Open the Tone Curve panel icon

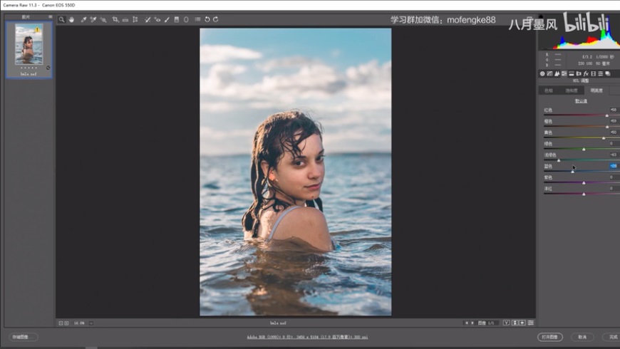[549, 73]
